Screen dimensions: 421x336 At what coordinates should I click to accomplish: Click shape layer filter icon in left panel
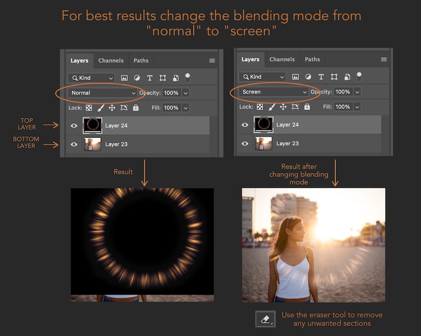click(x=163, y=78)
